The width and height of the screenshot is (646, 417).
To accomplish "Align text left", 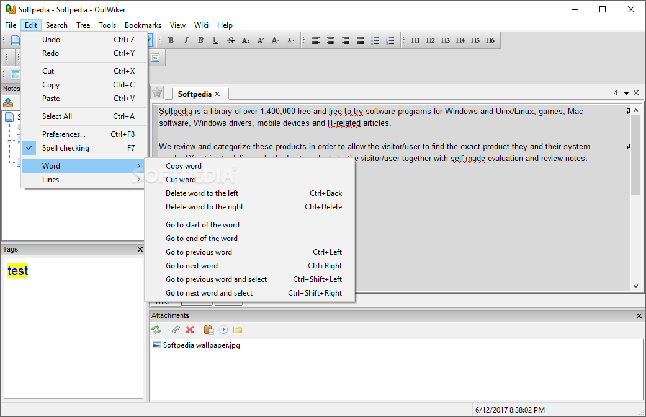I will coord(316,40).
